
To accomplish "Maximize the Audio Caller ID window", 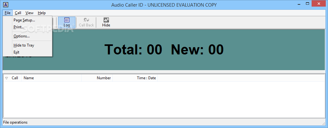I will tap(307, 3).
